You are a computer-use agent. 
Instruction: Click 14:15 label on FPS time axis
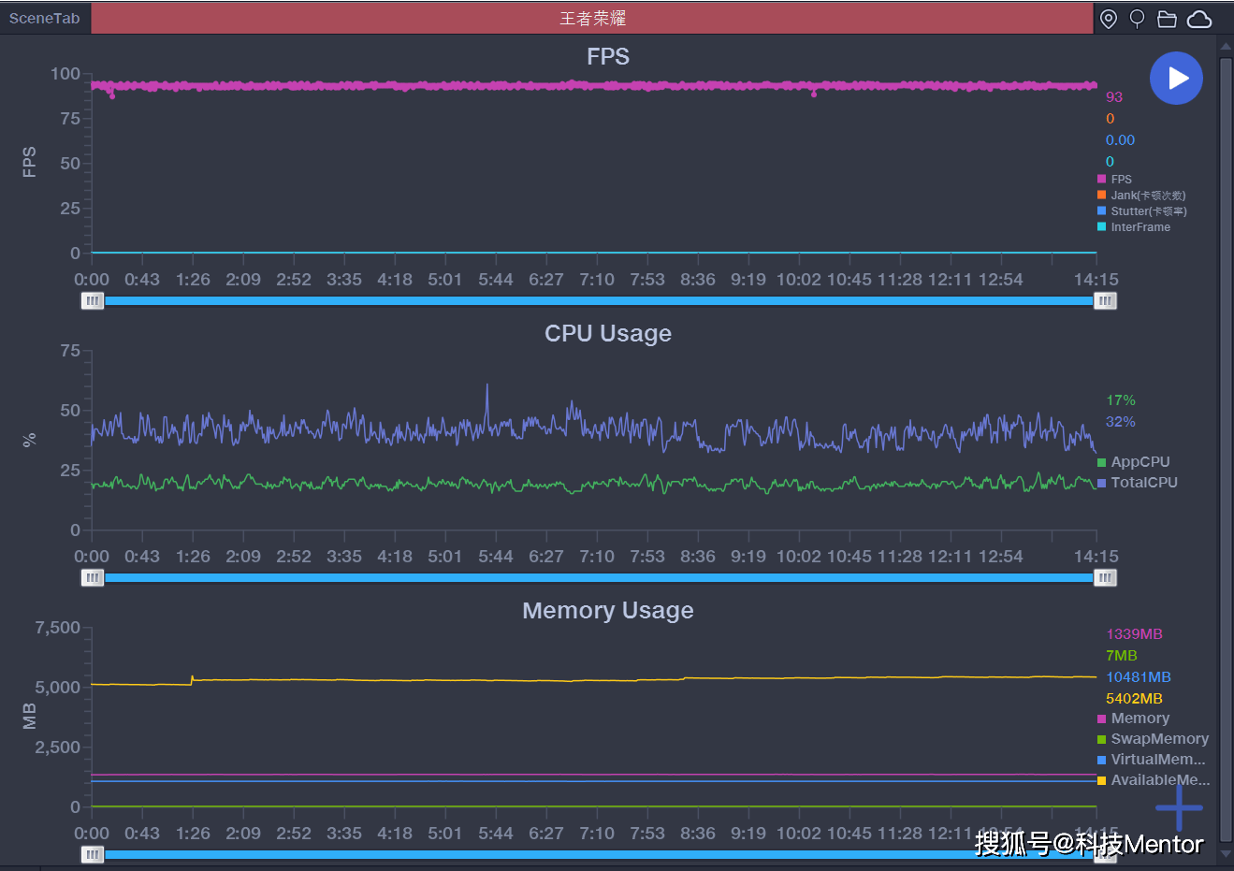[1096, 279]
